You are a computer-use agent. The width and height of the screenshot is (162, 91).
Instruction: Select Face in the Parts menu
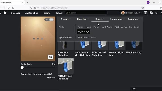80,27
